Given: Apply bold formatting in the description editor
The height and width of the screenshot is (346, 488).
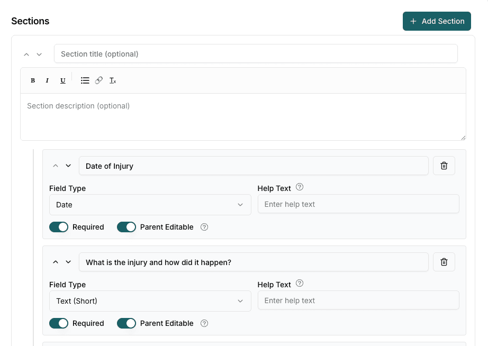Looking at the screenshot, I should click(32, 80).
